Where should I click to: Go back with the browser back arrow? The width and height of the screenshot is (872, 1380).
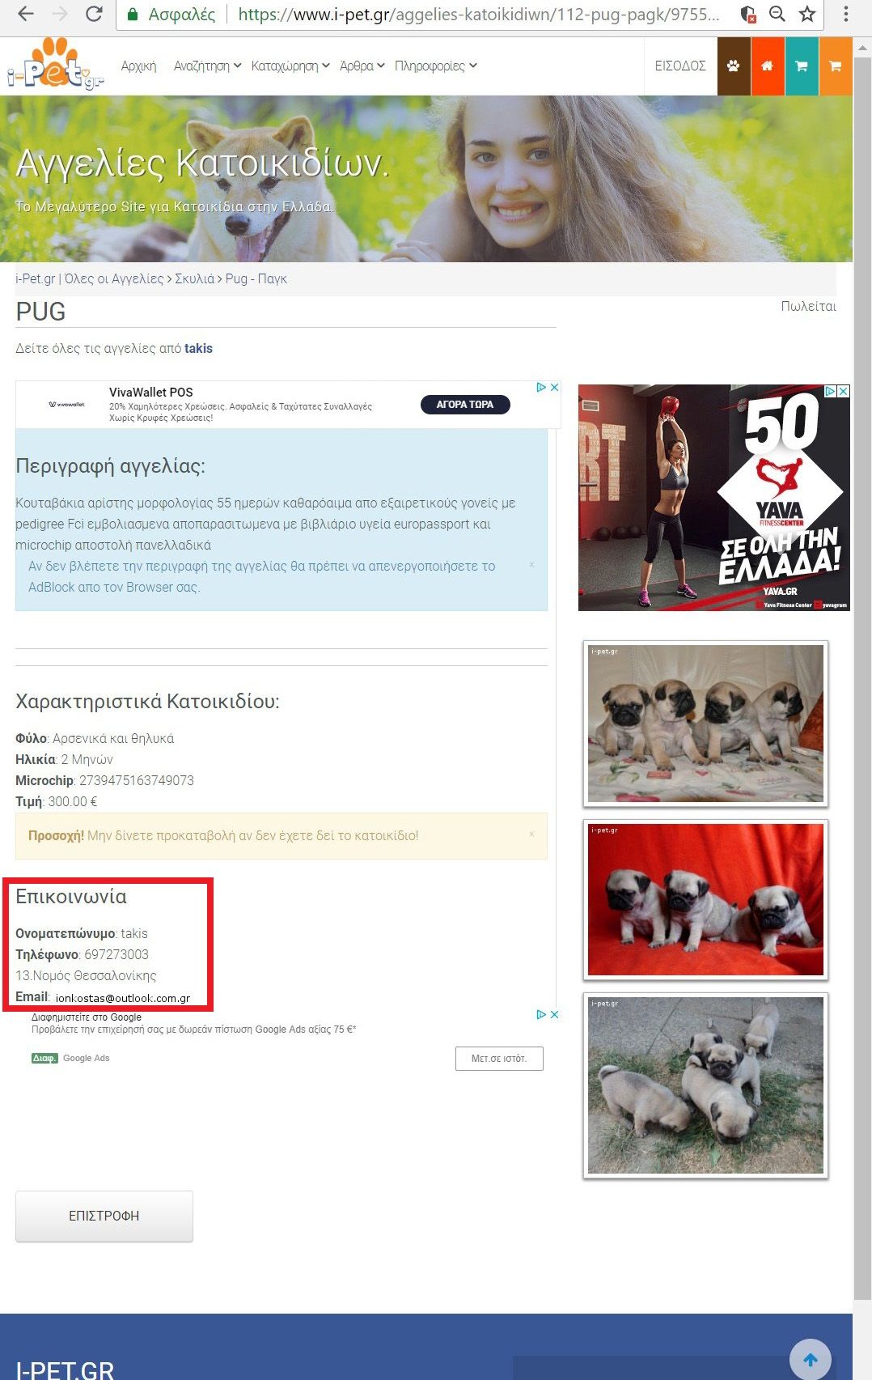[26, 14]
